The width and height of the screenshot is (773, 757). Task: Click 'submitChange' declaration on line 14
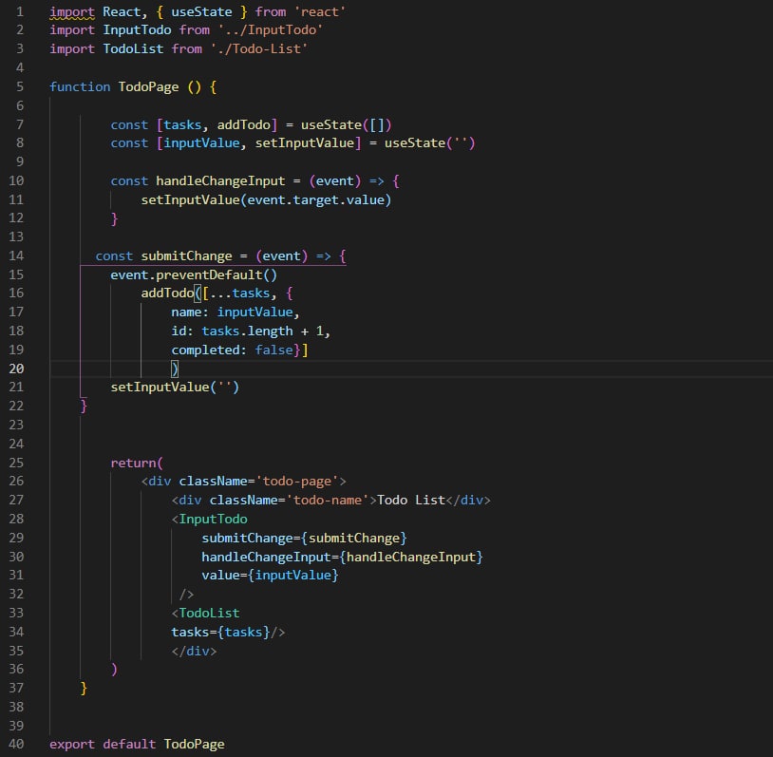186,255
